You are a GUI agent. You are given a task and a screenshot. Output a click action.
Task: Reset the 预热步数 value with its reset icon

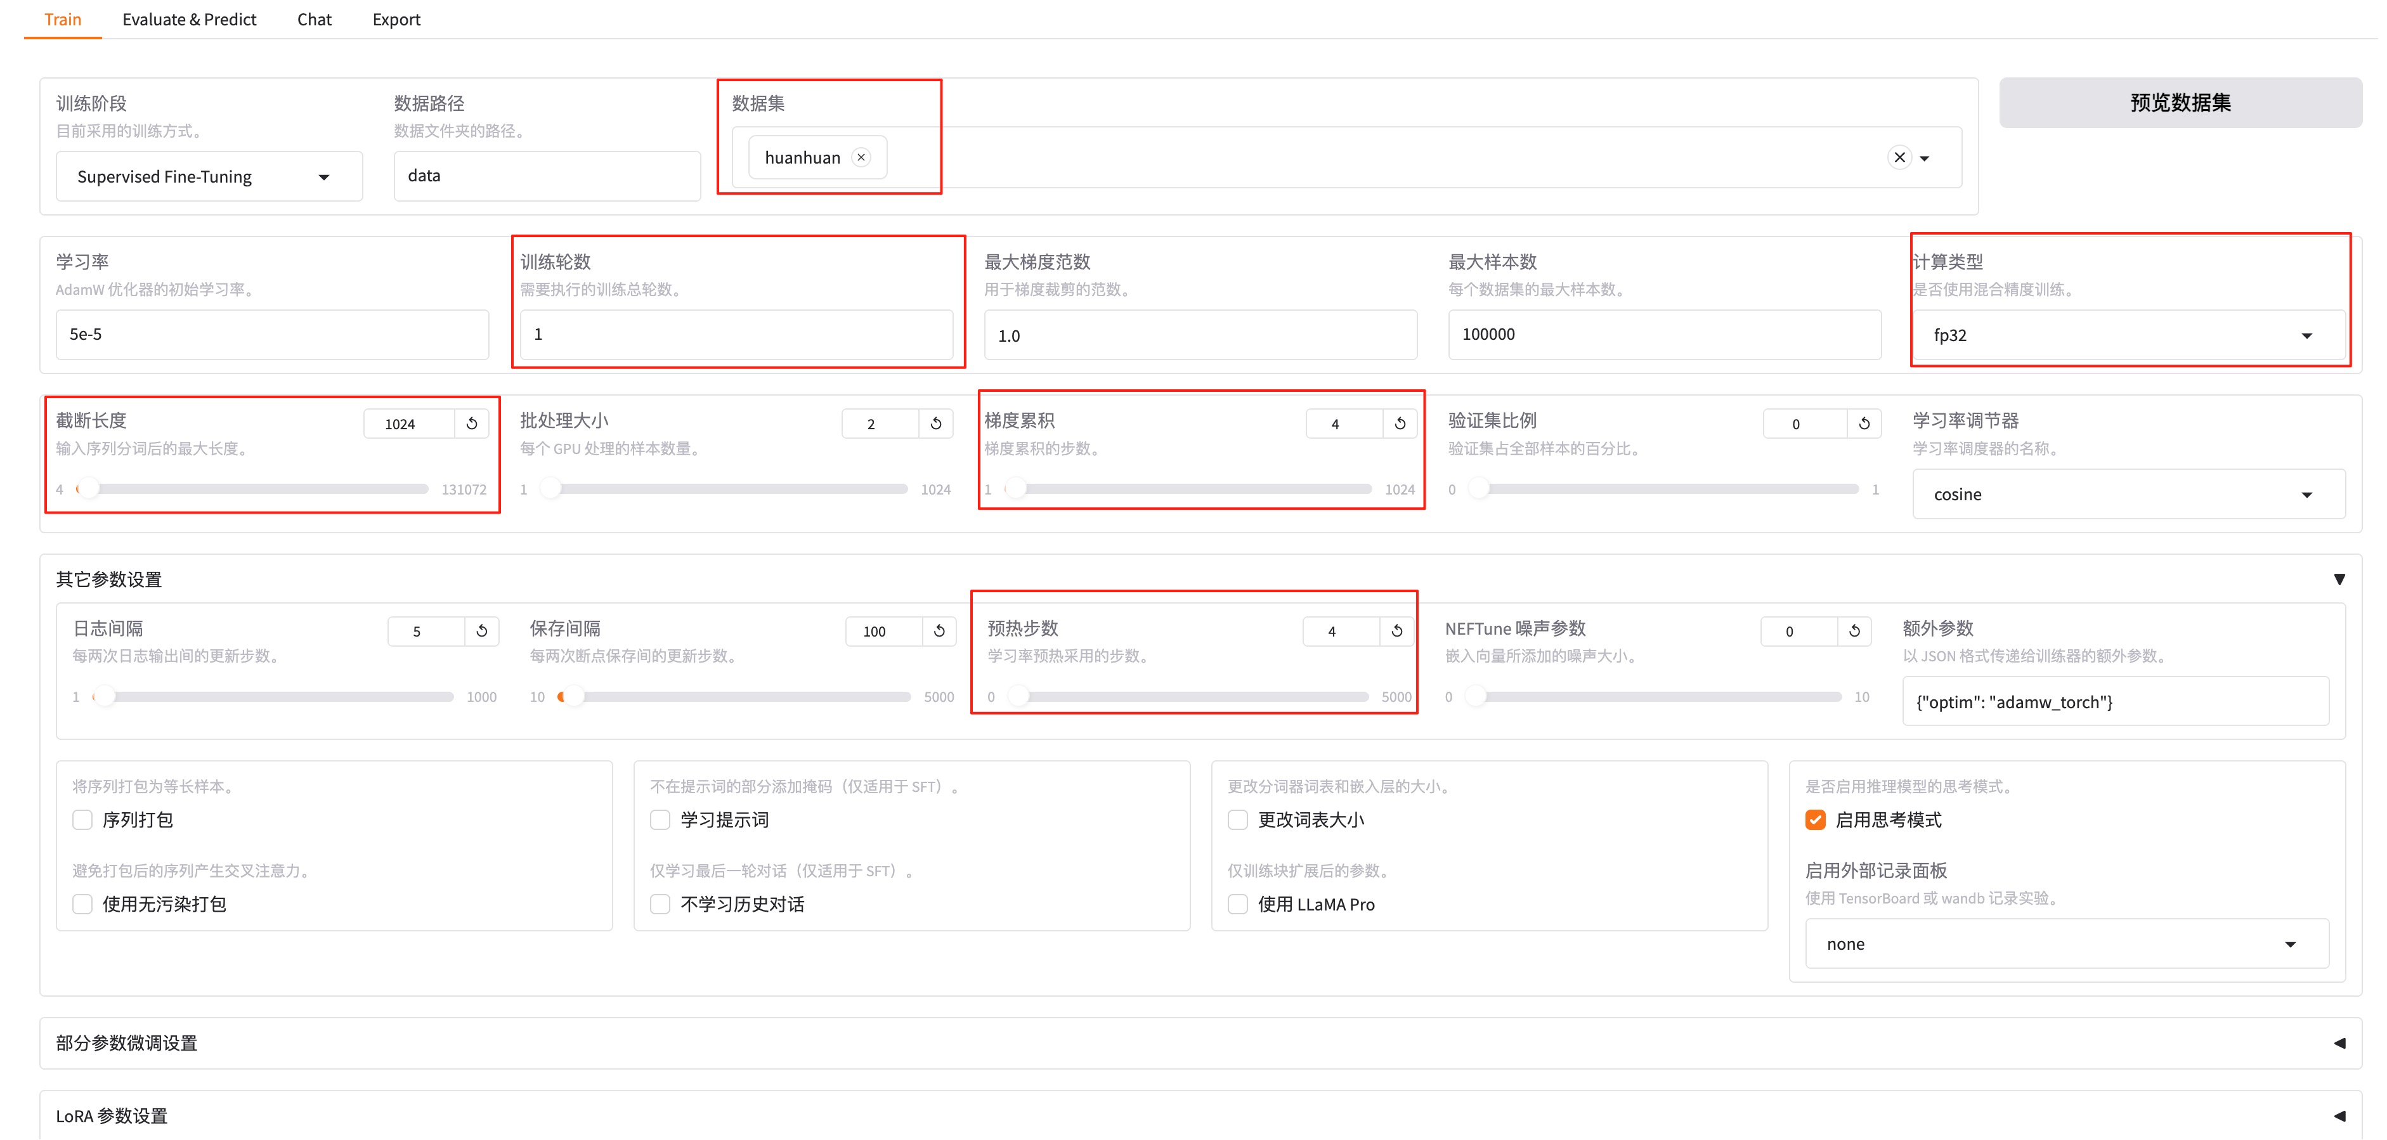coord(1397,631)
